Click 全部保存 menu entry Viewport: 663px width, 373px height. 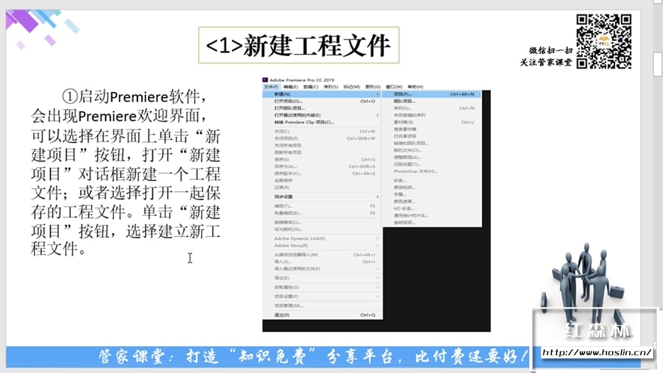point(323,180)
